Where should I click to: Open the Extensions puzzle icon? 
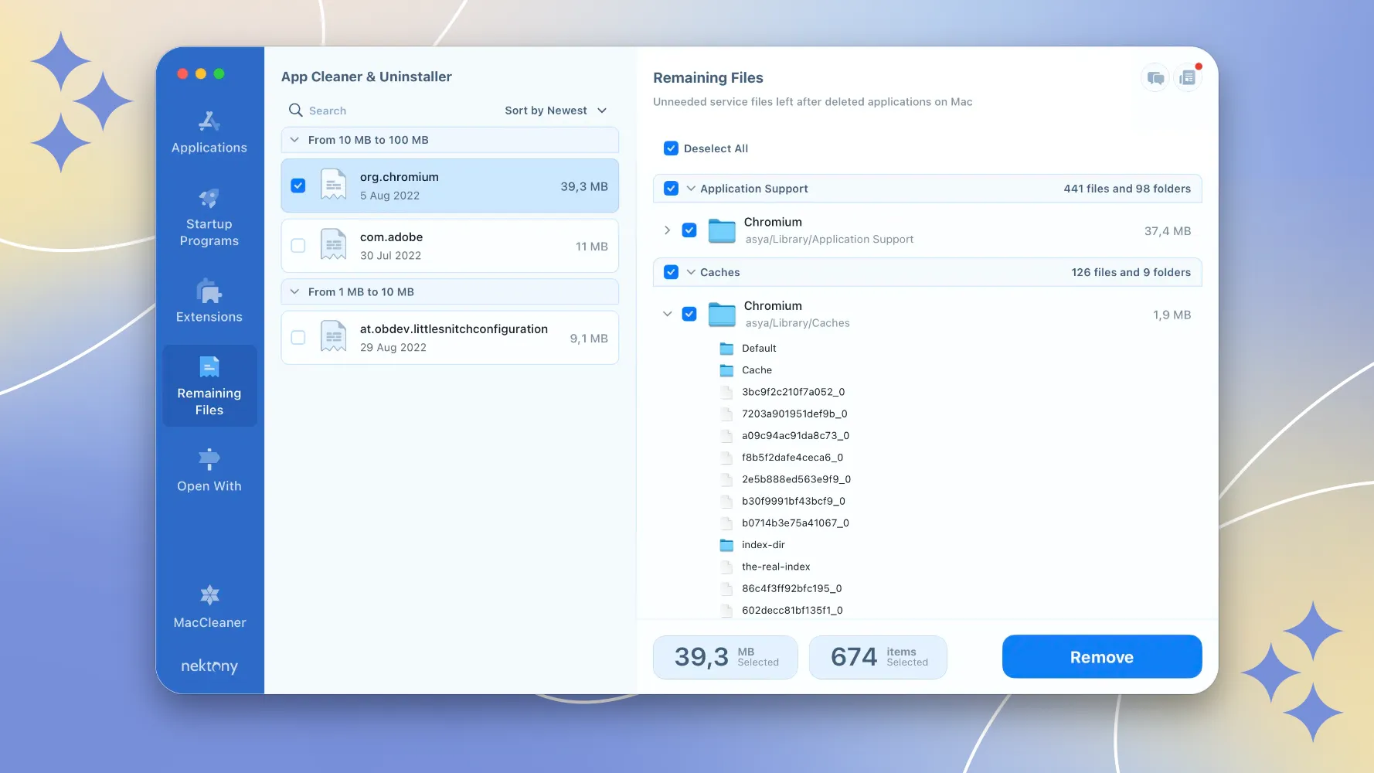point(209,291)
